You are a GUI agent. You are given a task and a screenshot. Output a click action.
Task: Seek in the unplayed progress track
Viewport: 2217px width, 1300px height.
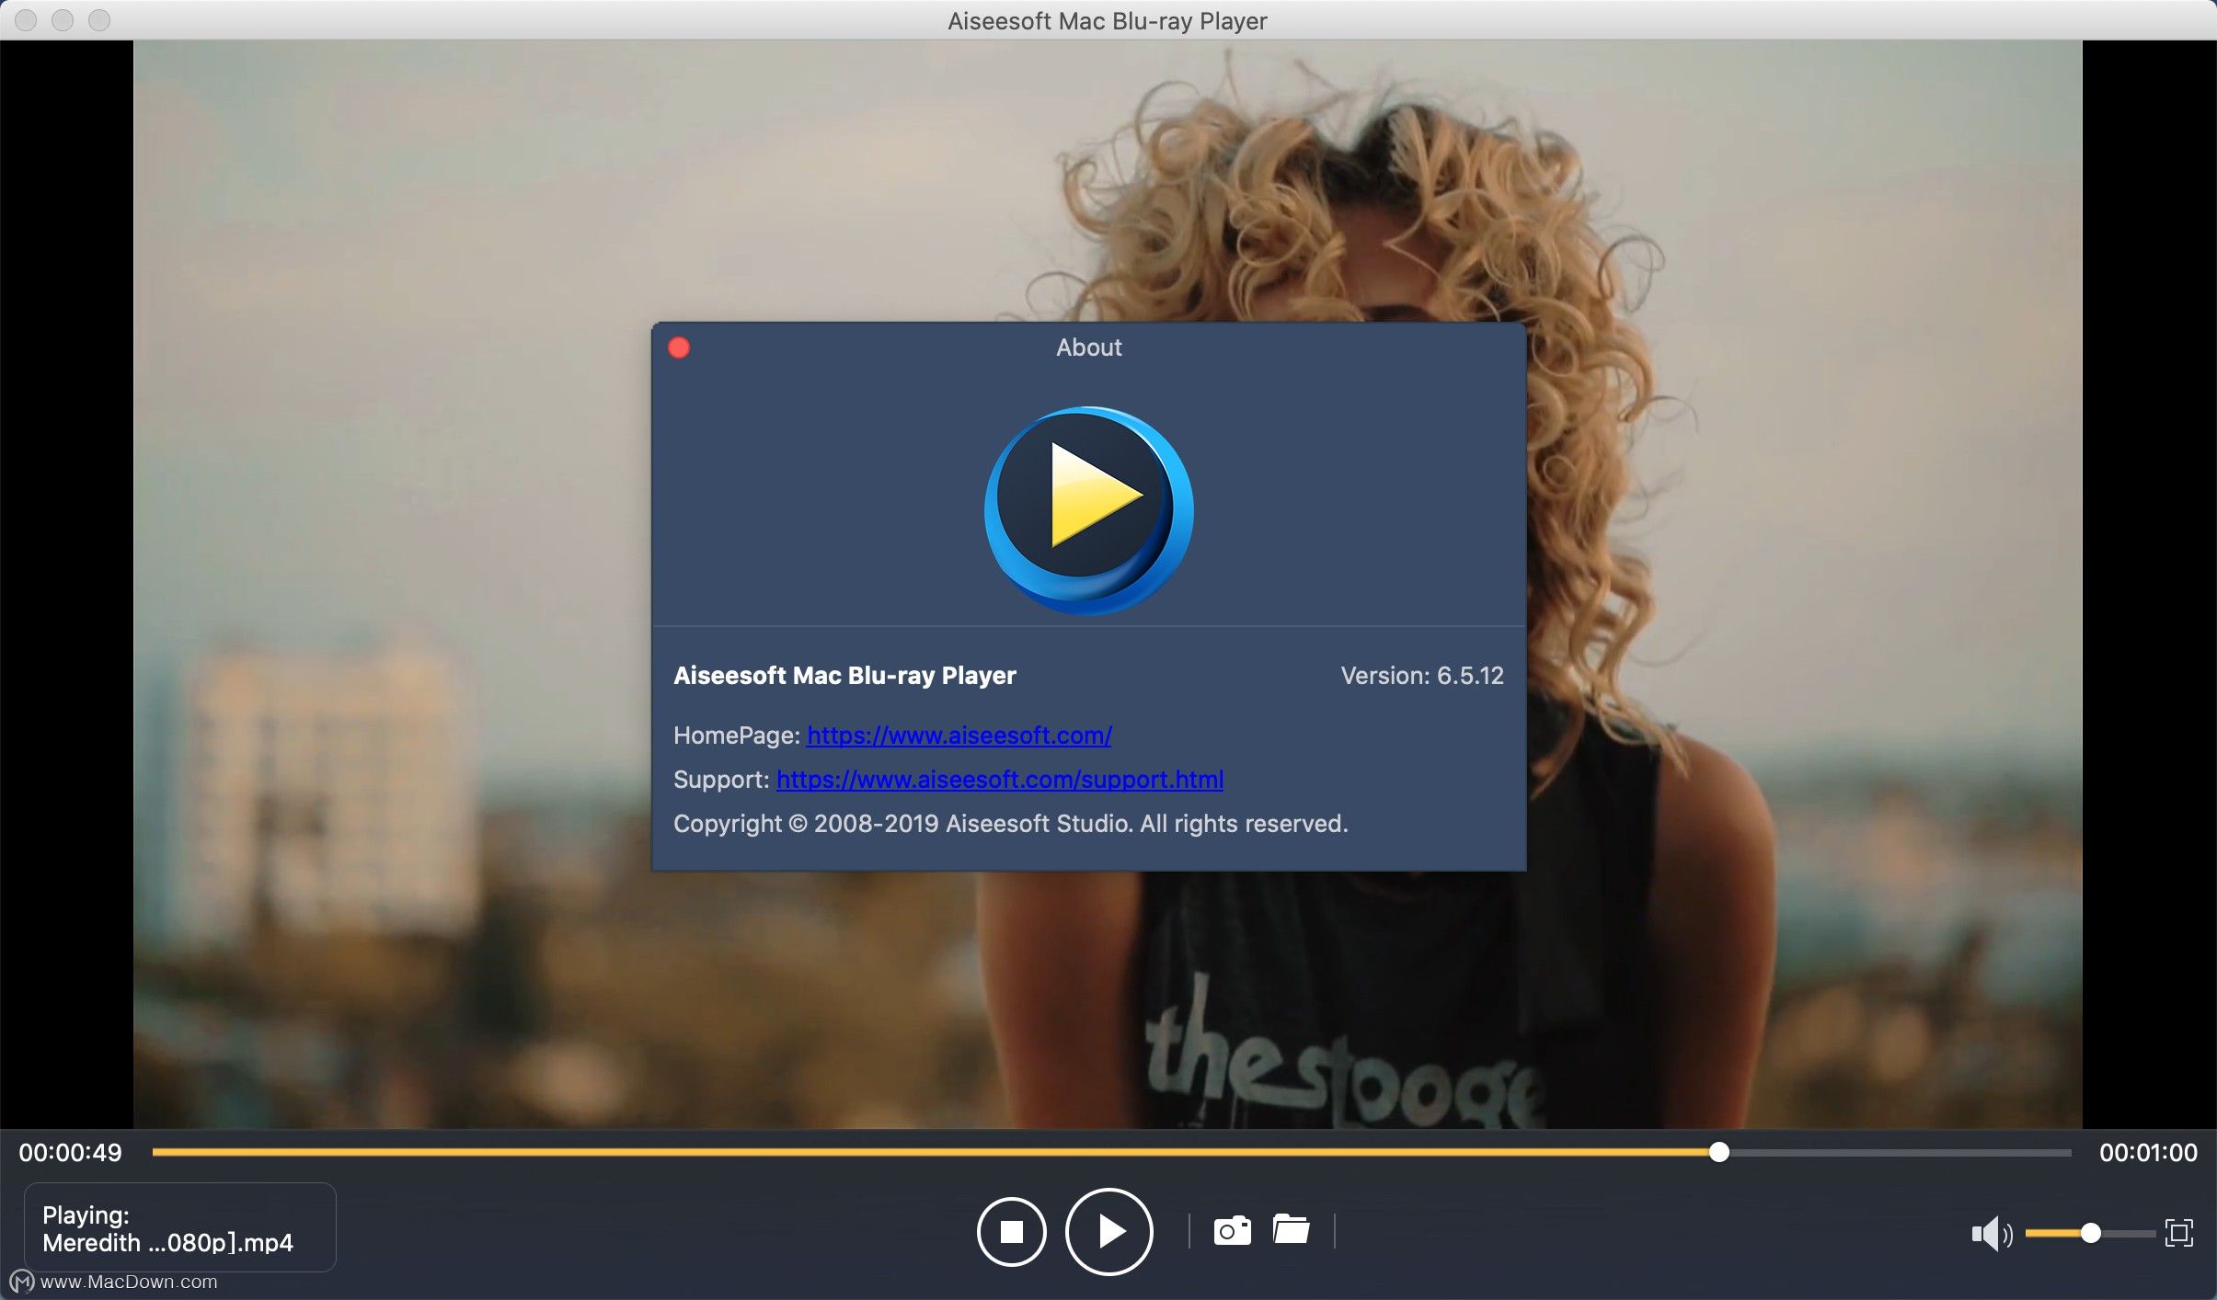(1900, 1152)
